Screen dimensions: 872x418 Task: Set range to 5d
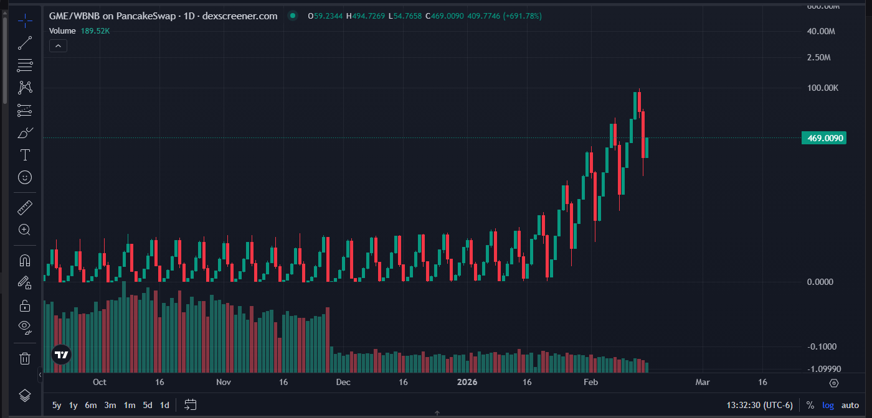[148, 405]
